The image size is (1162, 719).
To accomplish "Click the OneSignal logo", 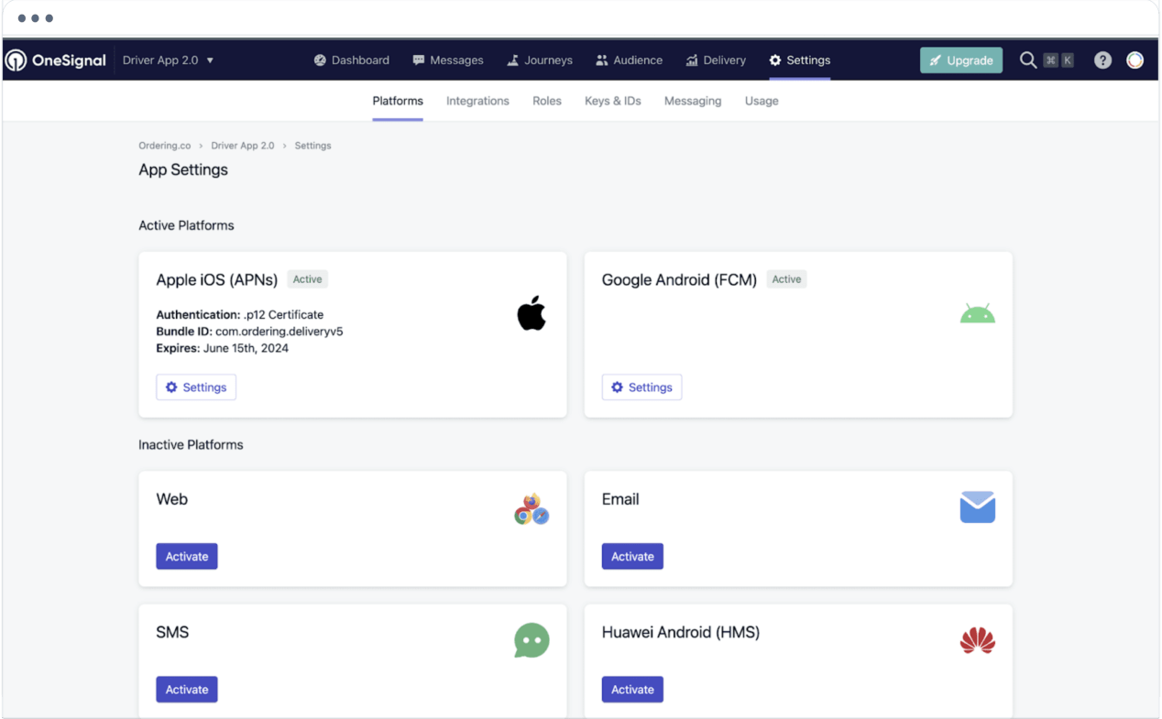I will coord(55,60).
